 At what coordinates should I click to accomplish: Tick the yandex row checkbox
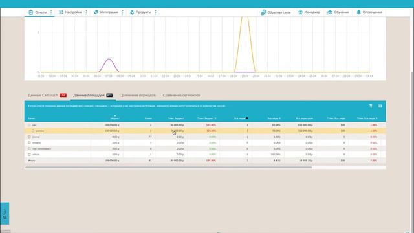[x=33, y=131]
